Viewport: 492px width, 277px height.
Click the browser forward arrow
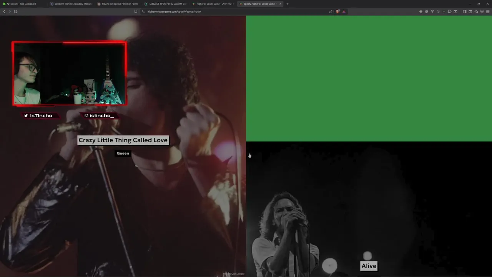[10, 12]
